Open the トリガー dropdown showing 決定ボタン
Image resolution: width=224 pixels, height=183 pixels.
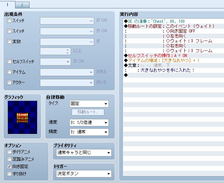point(84,174)
